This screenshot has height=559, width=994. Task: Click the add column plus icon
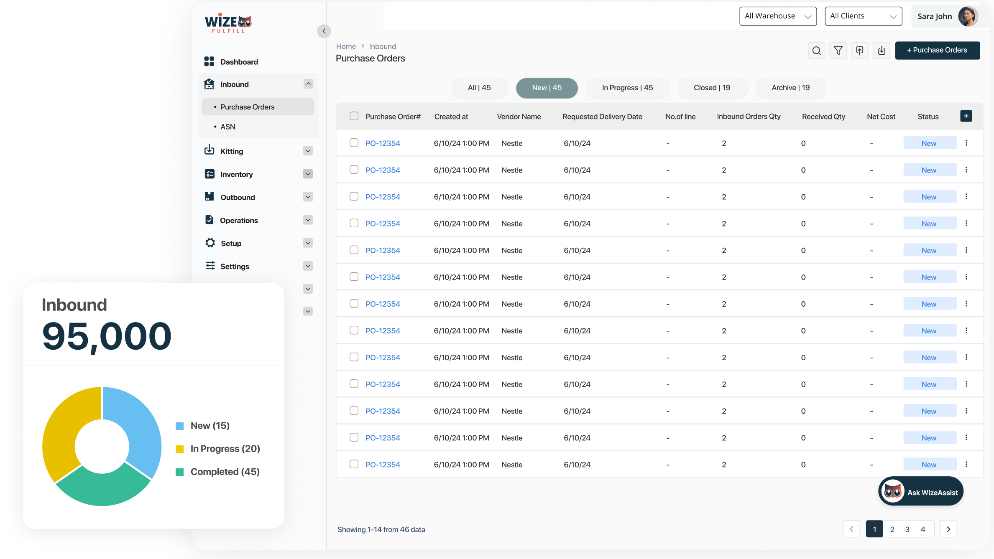click(x=966, y=116)
